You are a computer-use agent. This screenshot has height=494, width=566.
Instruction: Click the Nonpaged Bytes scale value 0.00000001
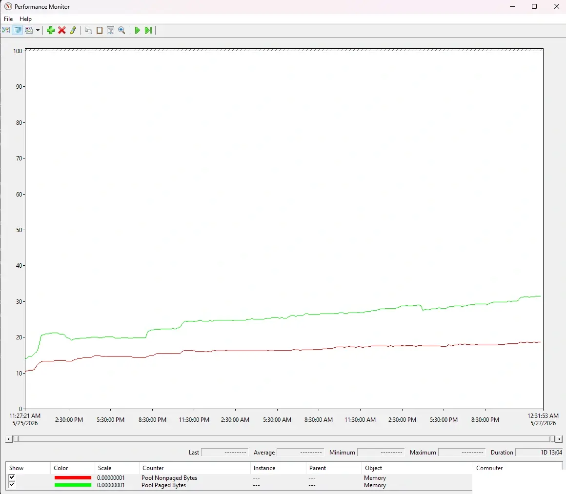(x=111, y=478)
